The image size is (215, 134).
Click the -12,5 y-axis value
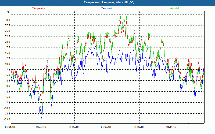(x=7, y=113)
